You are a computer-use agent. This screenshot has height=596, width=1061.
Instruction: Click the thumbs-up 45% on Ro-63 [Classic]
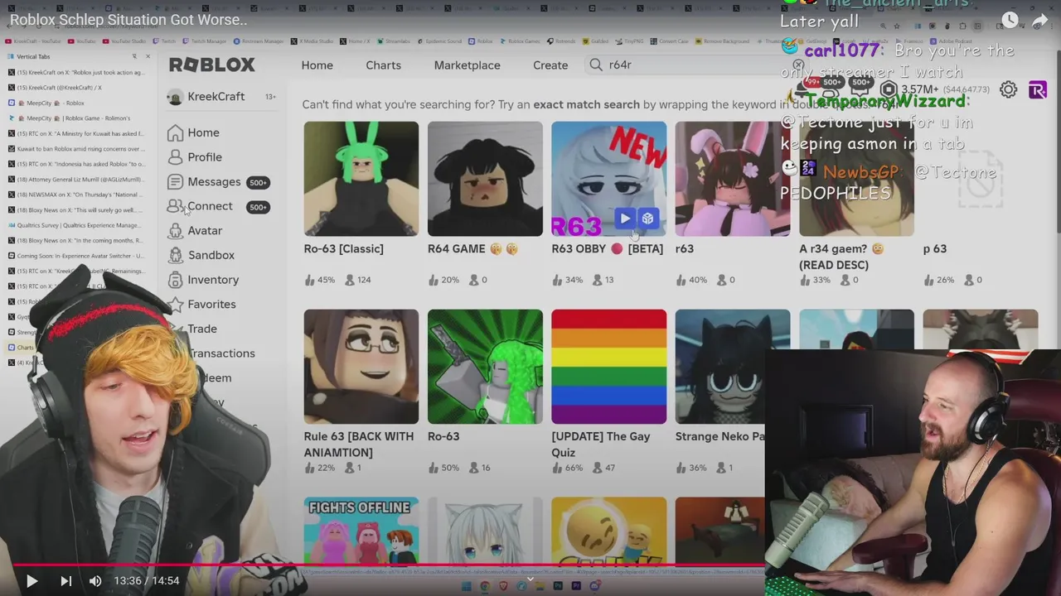click(x=319, y=280)
